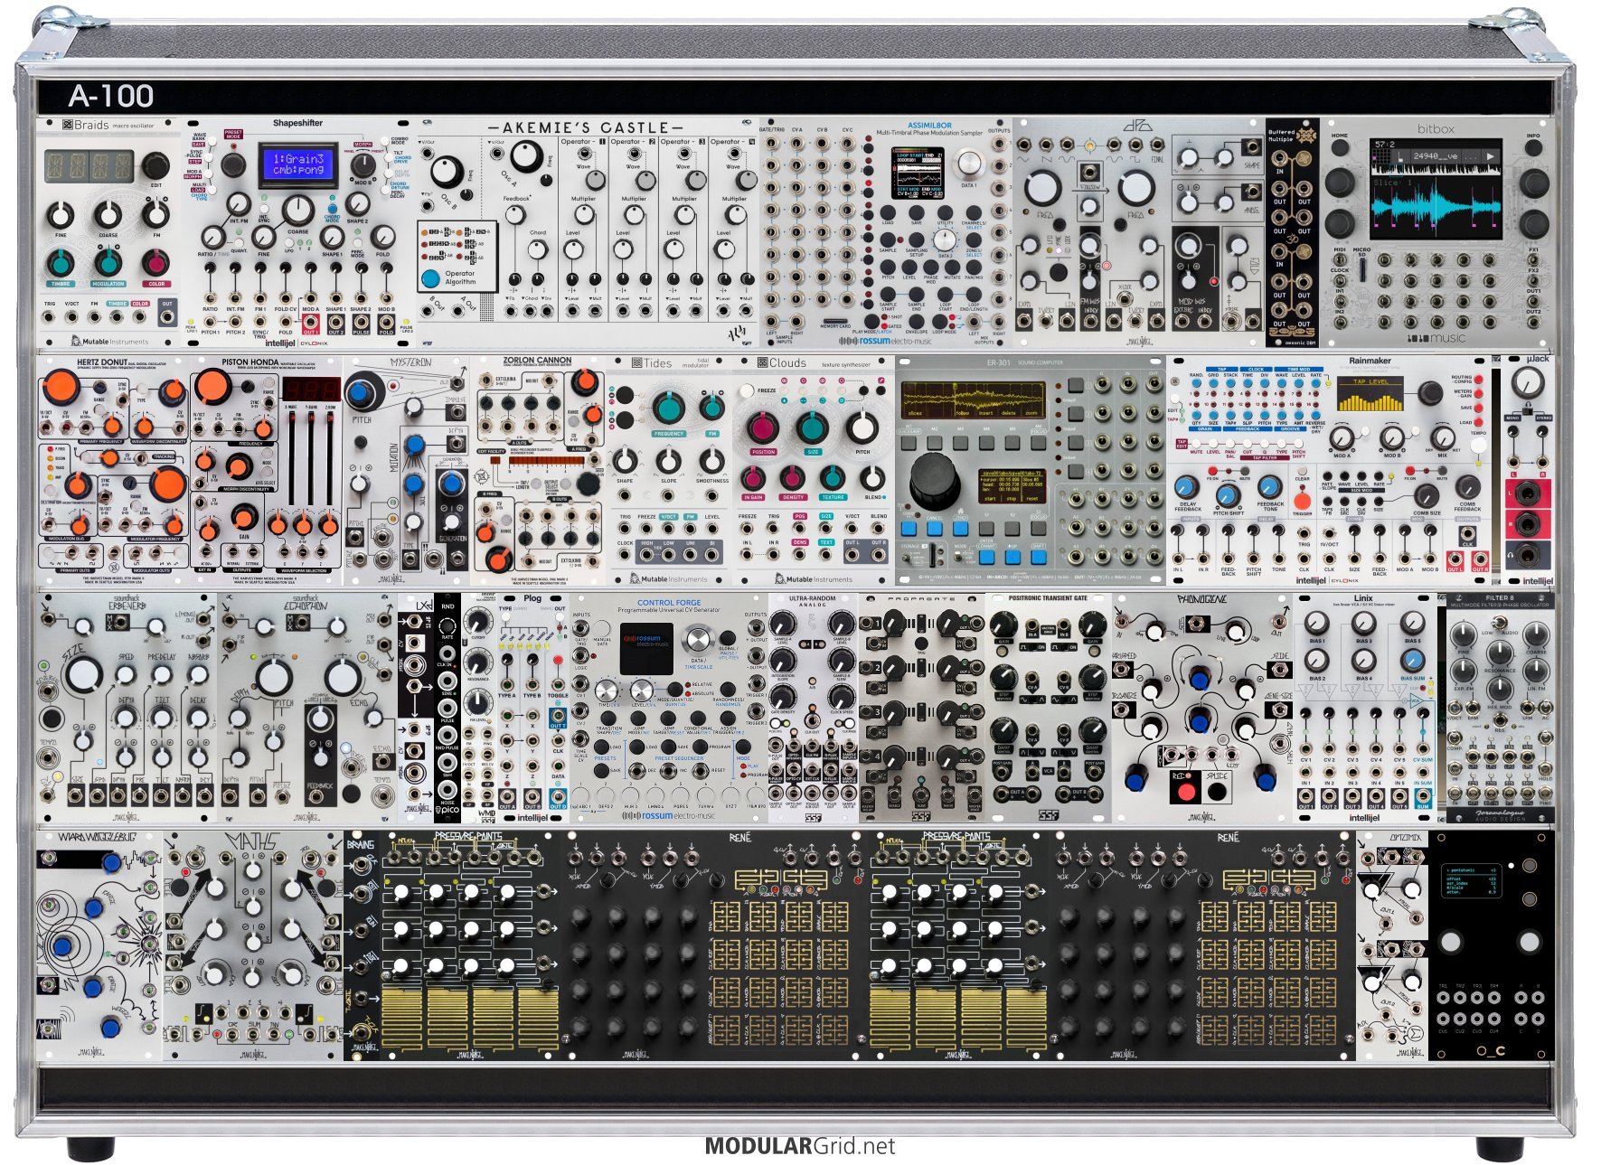Select the black Buffered Multiple module
Screen dimensions: 1601x1165
[1292, 233]
